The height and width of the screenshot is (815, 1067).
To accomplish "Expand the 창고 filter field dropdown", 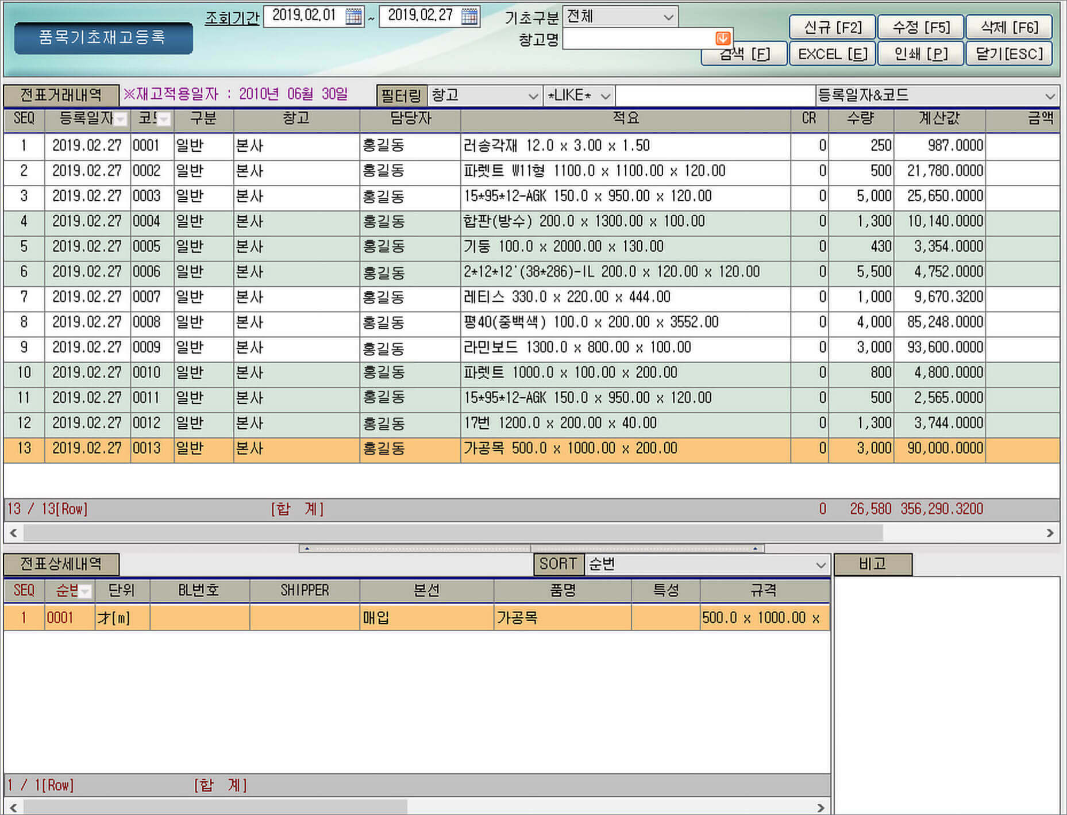I will point(533,96).
